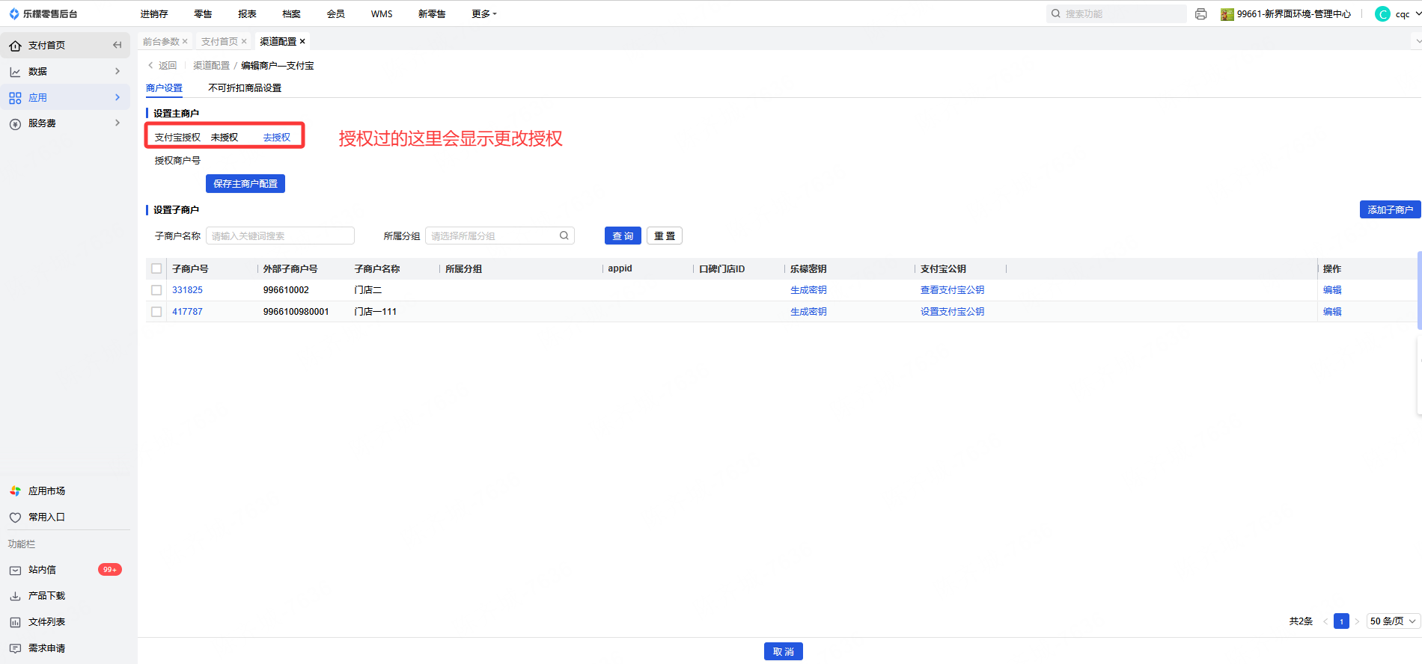Select the checkbox for row 417787
This screenshot has width=1422, height=664.
click(x=156, y=312)
